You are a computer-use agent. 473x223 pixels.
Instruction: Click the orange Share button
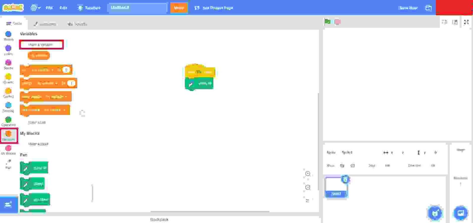(x=179, y=8)
